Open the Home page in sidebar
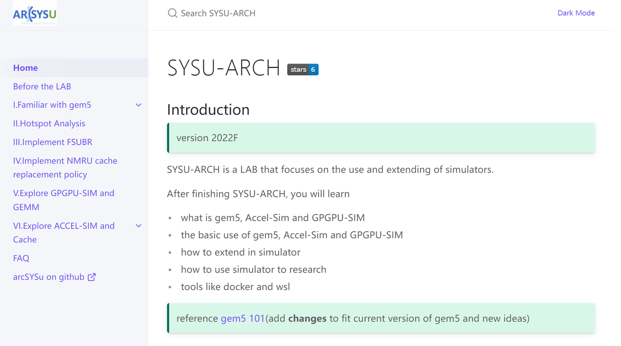Image resolution: width=621 pixels, height=346 pixels. (x=25, y=68)
